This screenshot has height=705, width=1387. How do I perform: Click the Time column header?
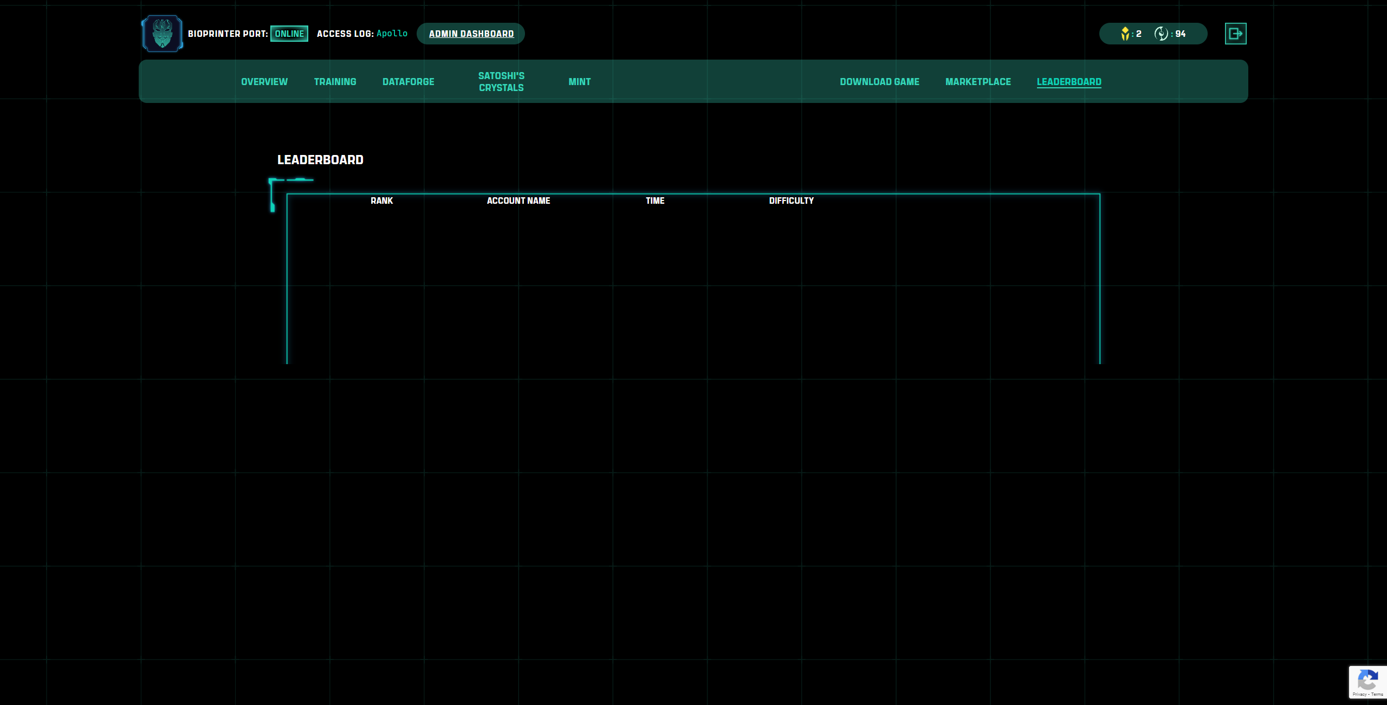(x=654, y=200)
